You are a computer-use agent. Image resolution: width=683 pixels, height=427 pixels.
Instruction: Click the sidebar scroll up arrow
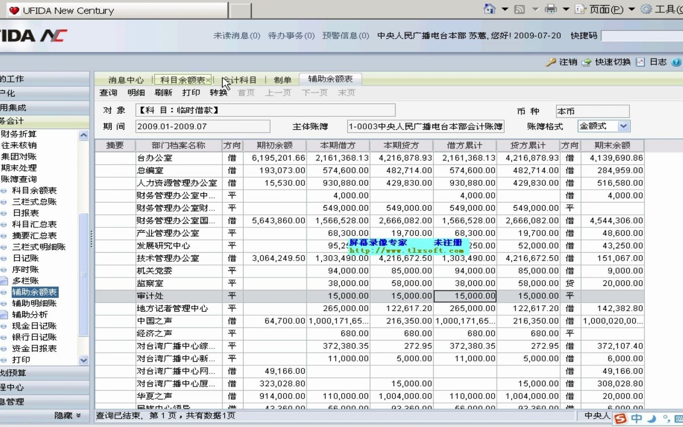pyautogui.click(x=83, y=135)
